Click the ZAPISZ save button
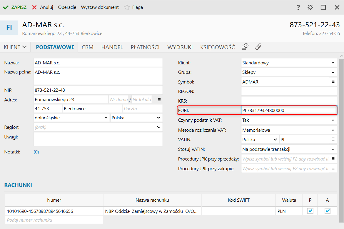Screen dimensions: 344x229 15,7
